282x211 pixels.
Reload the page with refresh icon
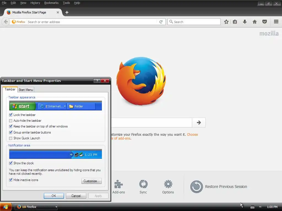tap(161, 22)
